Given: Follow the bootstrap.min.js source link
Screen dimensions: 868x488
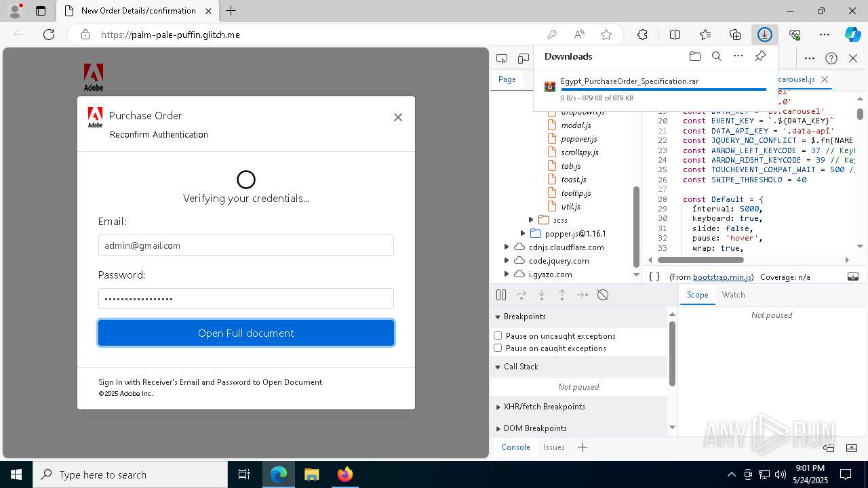Looking at the screenshot, I should click(x=722, y=277).
